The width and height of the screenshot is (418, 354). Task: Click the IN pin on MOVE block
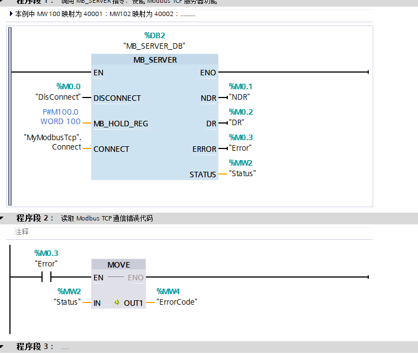click(x=97, y=303)
